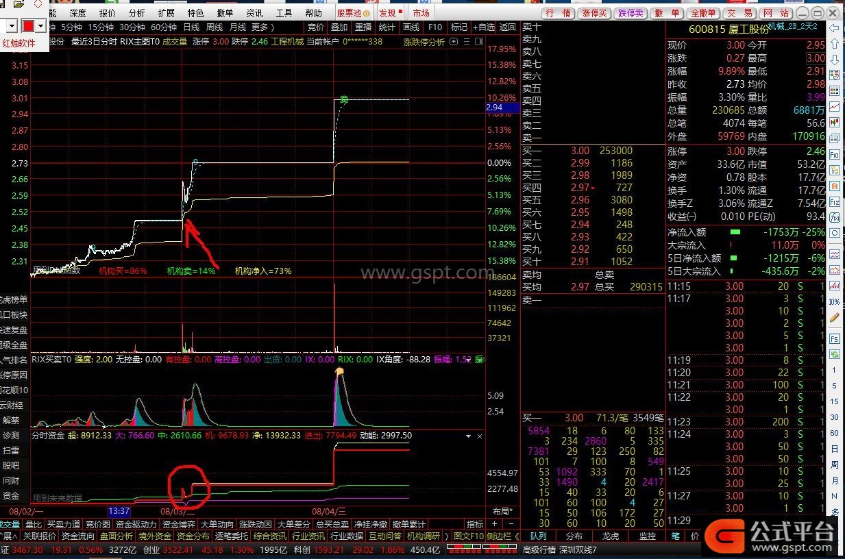The image size is (845, 559).
Task: Select weekly 周 period in sidebar
Action: click(x=834, y=465)
